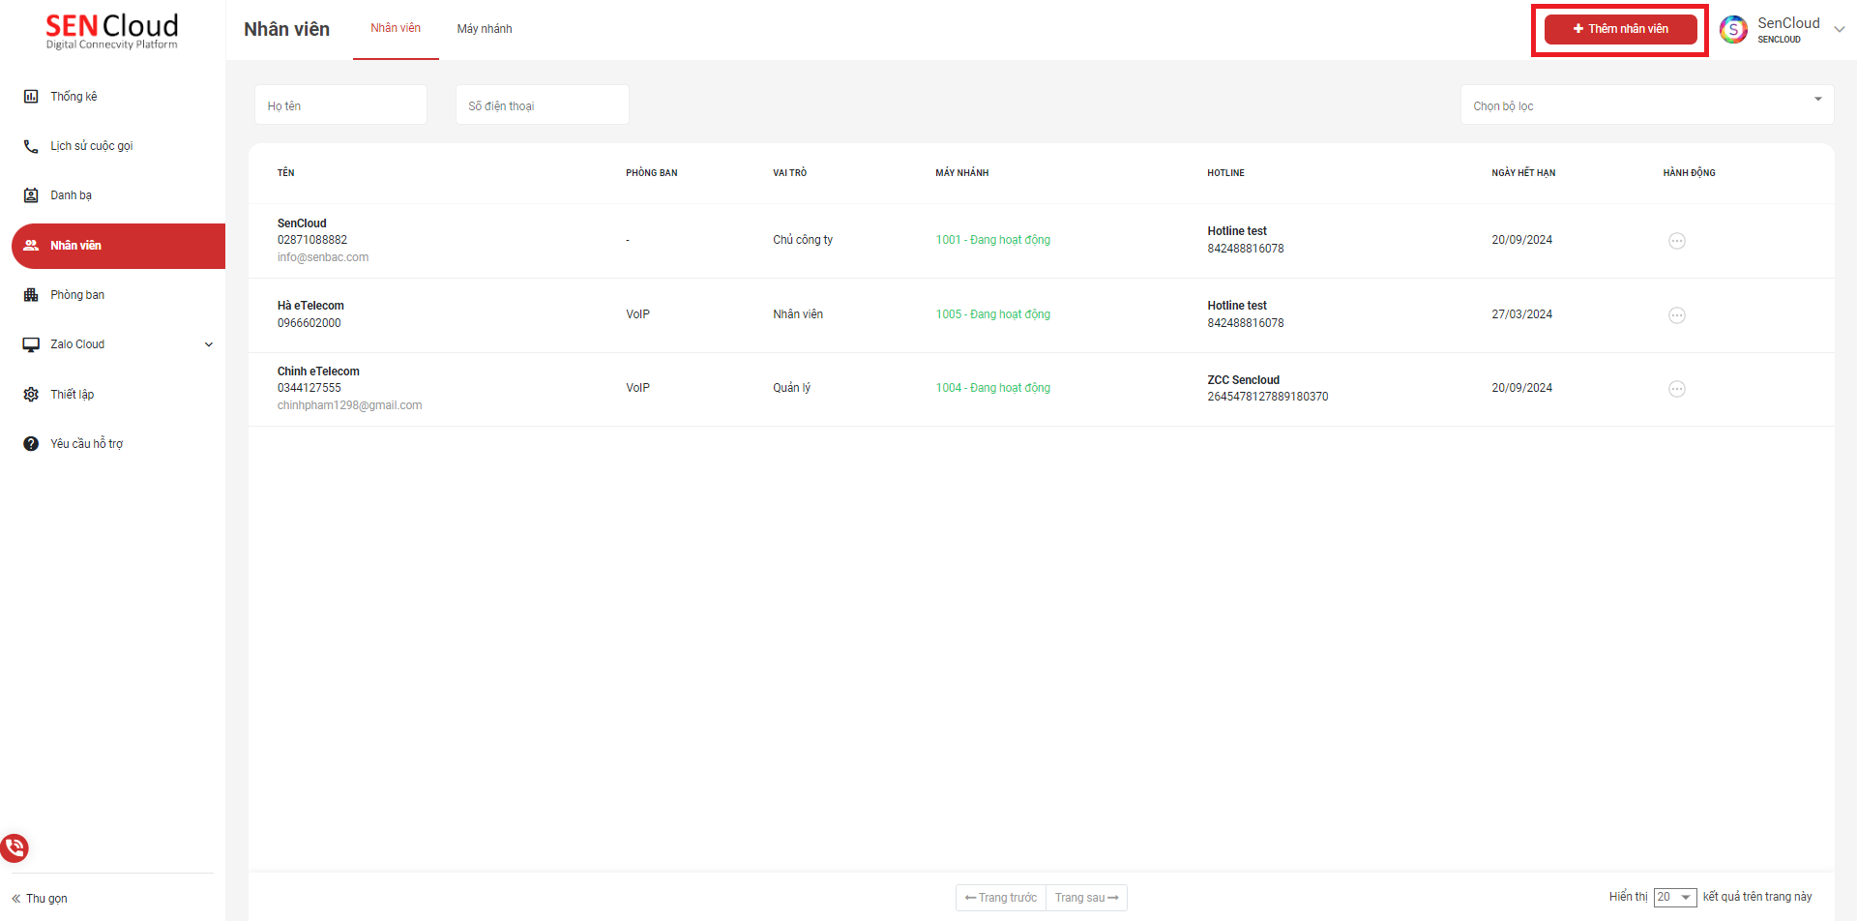Open the Chọn bộ lọc filter dropdown
This screenshot has width=1857, height=921.
click(1646, 105)
